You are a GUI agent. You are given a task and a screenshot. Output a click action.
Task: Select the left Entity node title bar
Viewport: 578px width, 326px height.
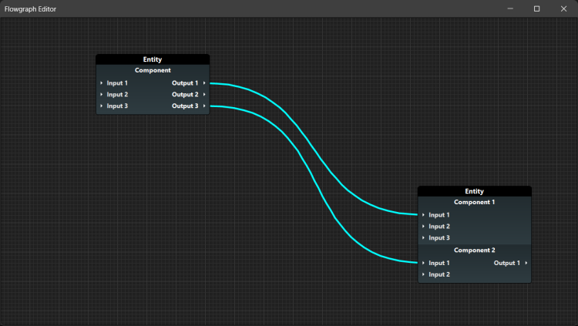(x=153, y=59)
